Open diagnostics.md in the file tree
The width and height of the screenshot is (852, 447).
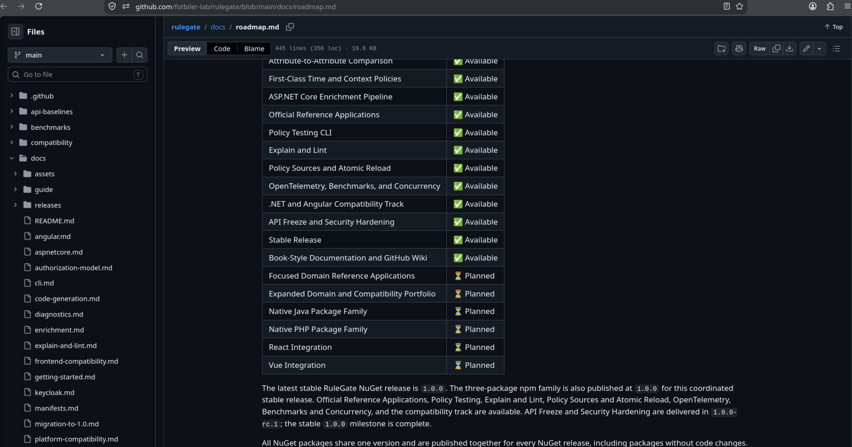click(59, 314)
